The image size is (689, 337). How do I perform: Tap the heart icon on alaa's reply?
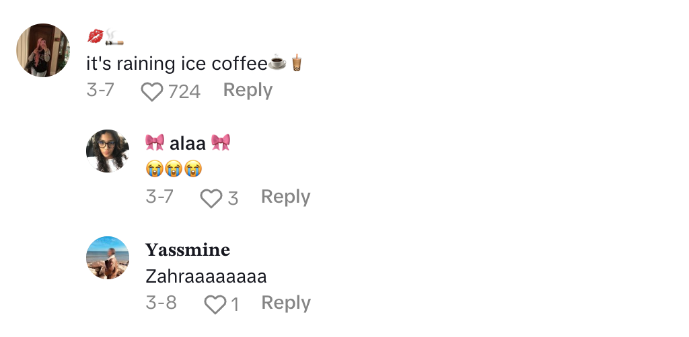click(x=211, y=198)
